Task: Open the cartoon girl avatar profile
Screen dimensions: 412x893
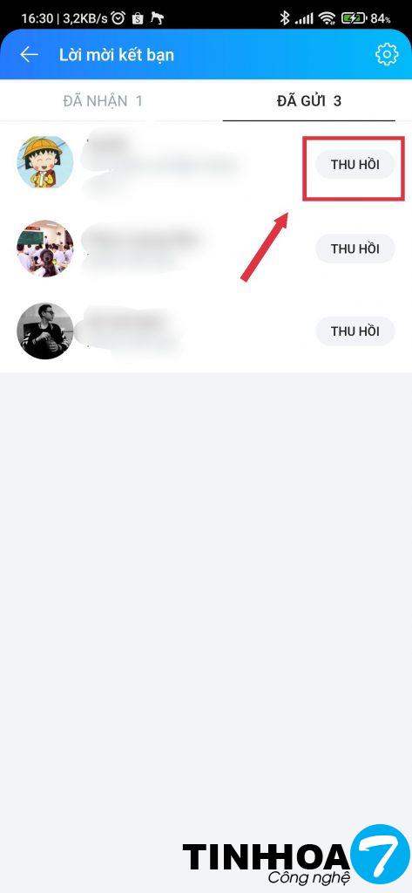Action: [x=45, y=161]
